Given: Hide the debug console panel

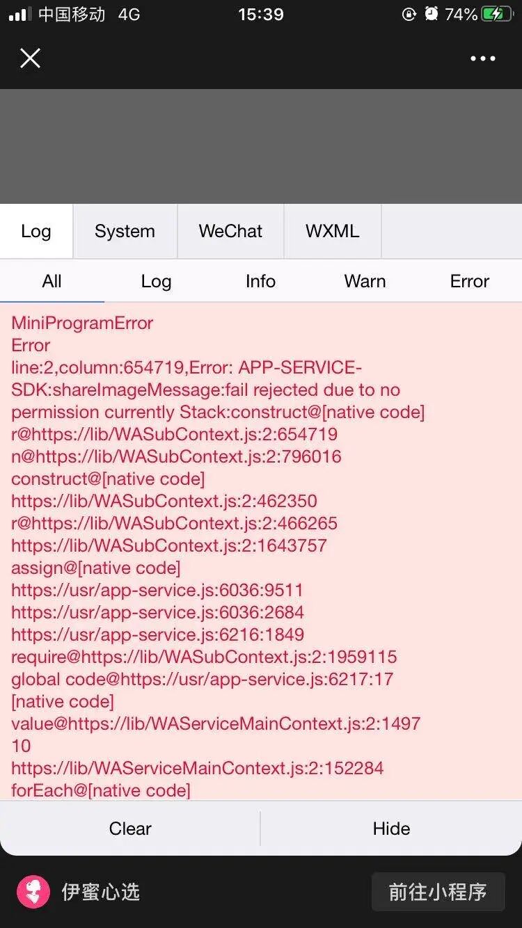Looking at the screenshot, I should (391, 828).
